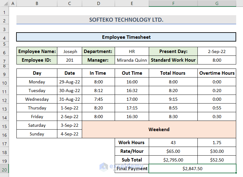Click the Date column heading cell

tap(69, 73)
